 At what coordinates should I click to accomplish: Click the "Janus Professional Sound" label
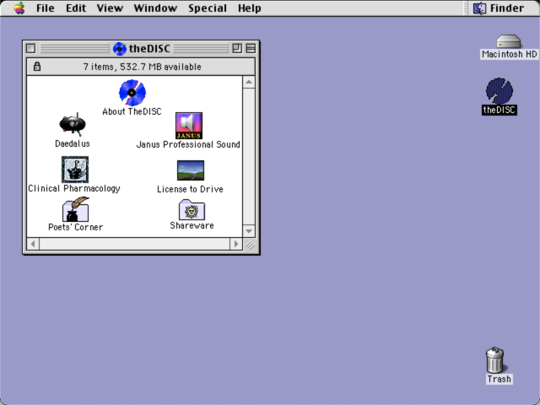pos(188,144)
